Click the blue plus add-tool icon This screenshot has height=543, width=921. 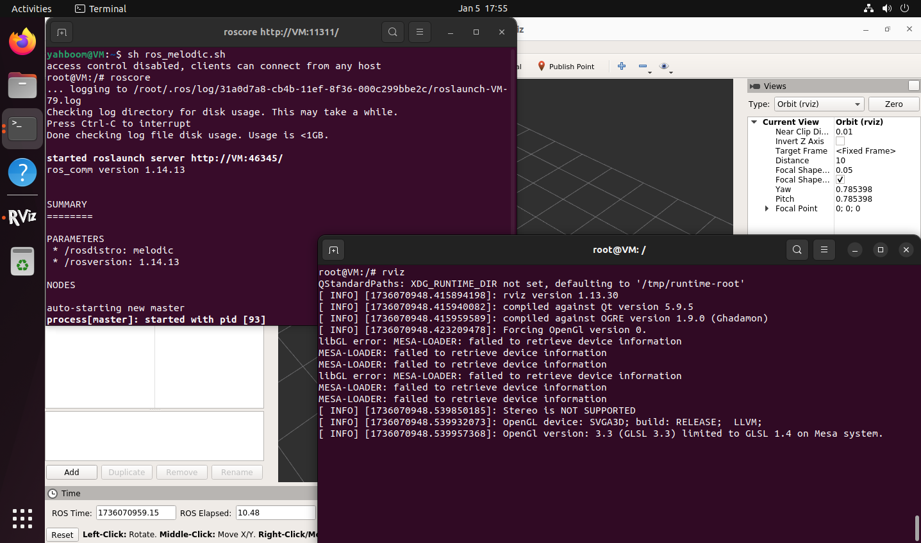click(x=622, y=66)
